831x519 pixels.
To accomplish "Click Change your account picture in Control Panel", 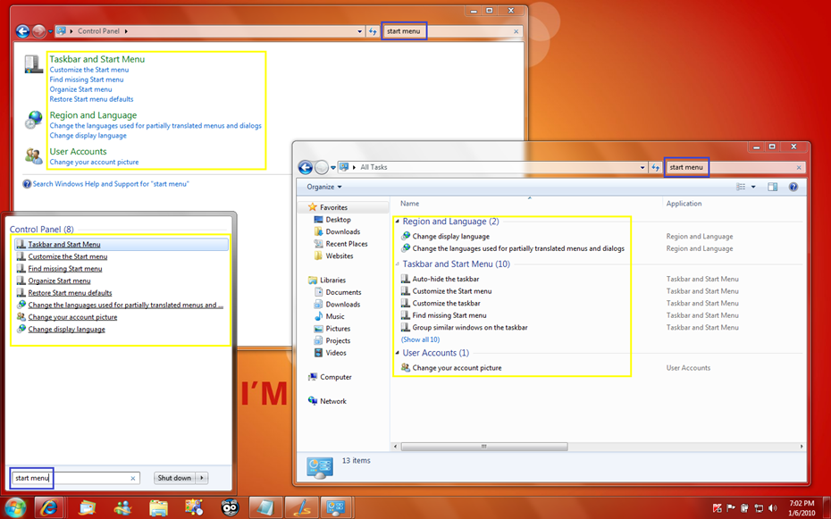I will pyautogui.click(x=94, y=162).
